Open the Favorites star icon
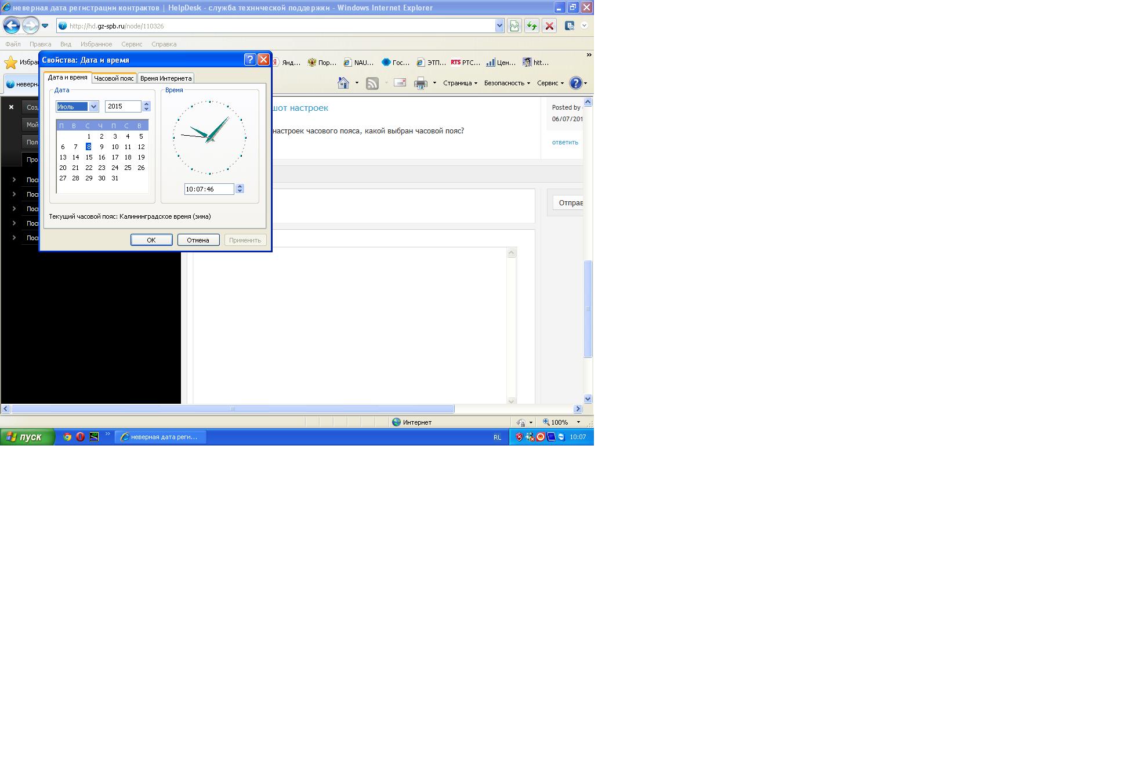Screen dimensions: 1131x757 point(10,63)
